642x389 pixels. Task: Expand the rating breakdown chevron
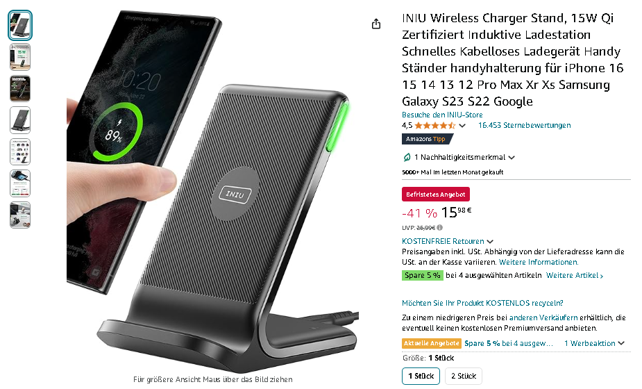tap(462, 126)
